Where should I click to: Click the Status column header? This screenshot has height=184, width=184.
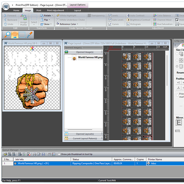point(91,159)
